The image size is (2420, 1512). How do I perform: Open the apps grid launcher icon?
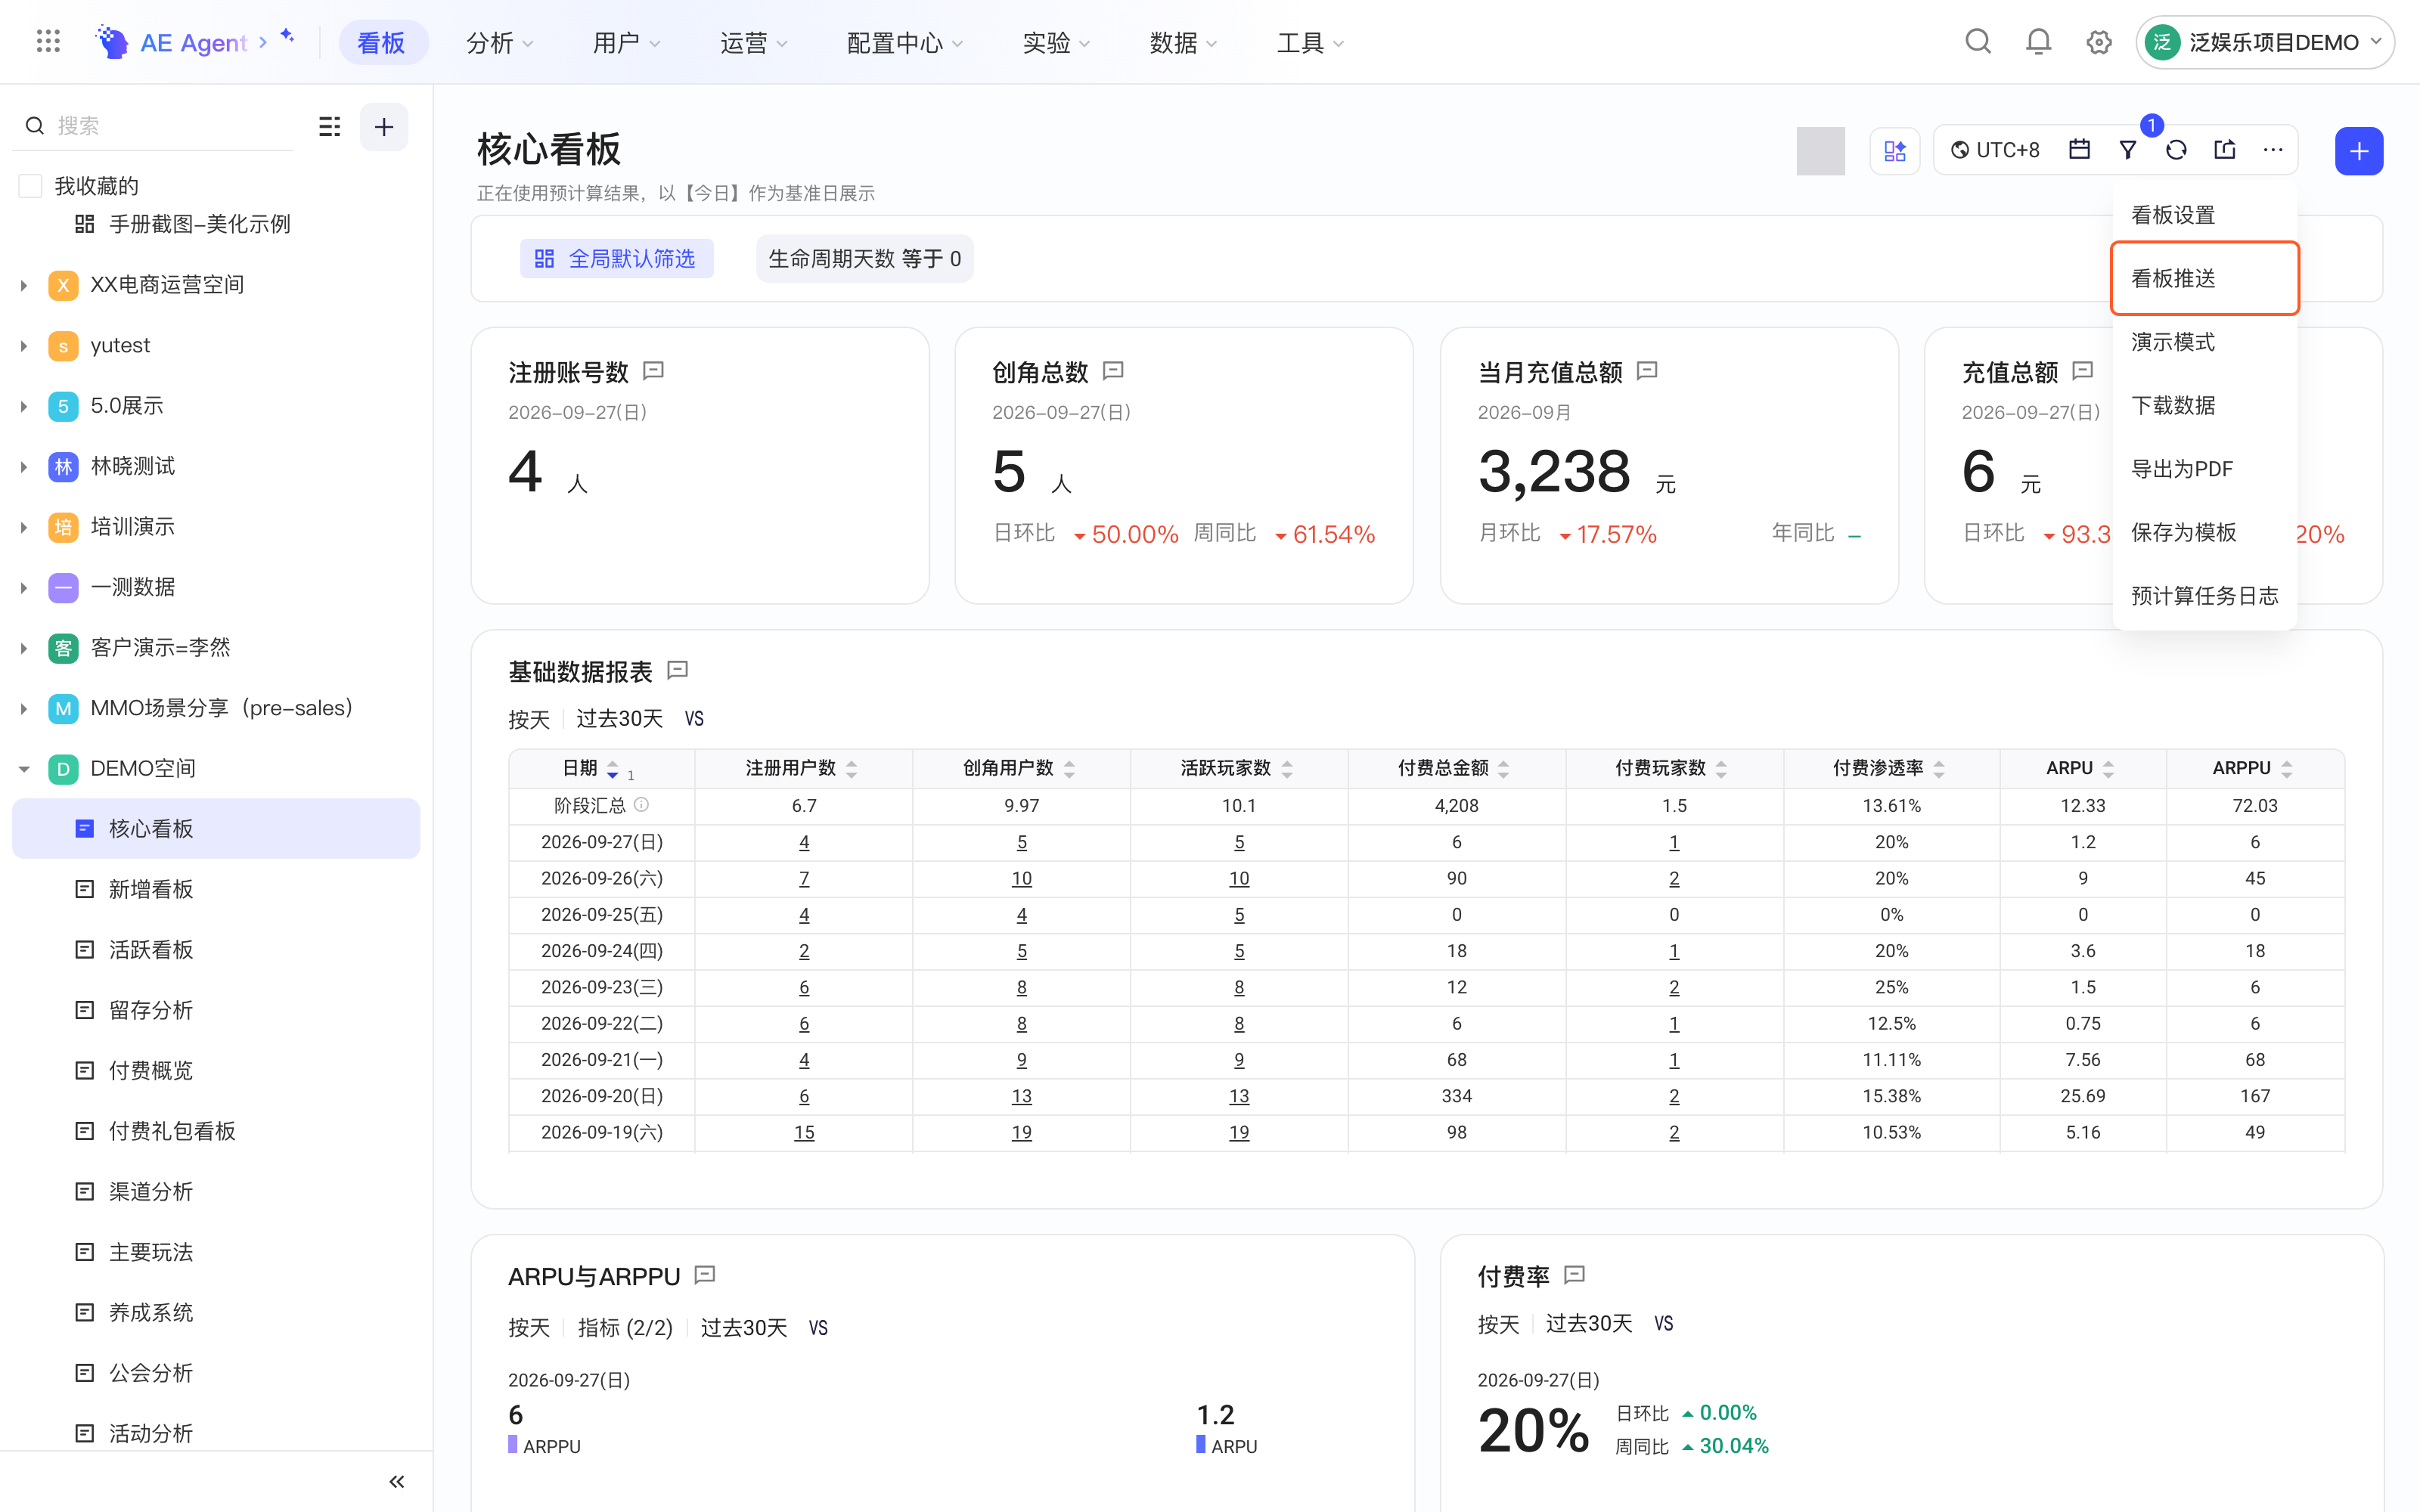click(x=48, y=42)
